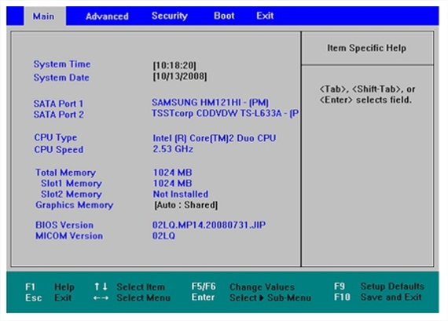Select the Boot menu tab
Image resolution: width=448 pixels, height=321 pixels.
point(224,16)
